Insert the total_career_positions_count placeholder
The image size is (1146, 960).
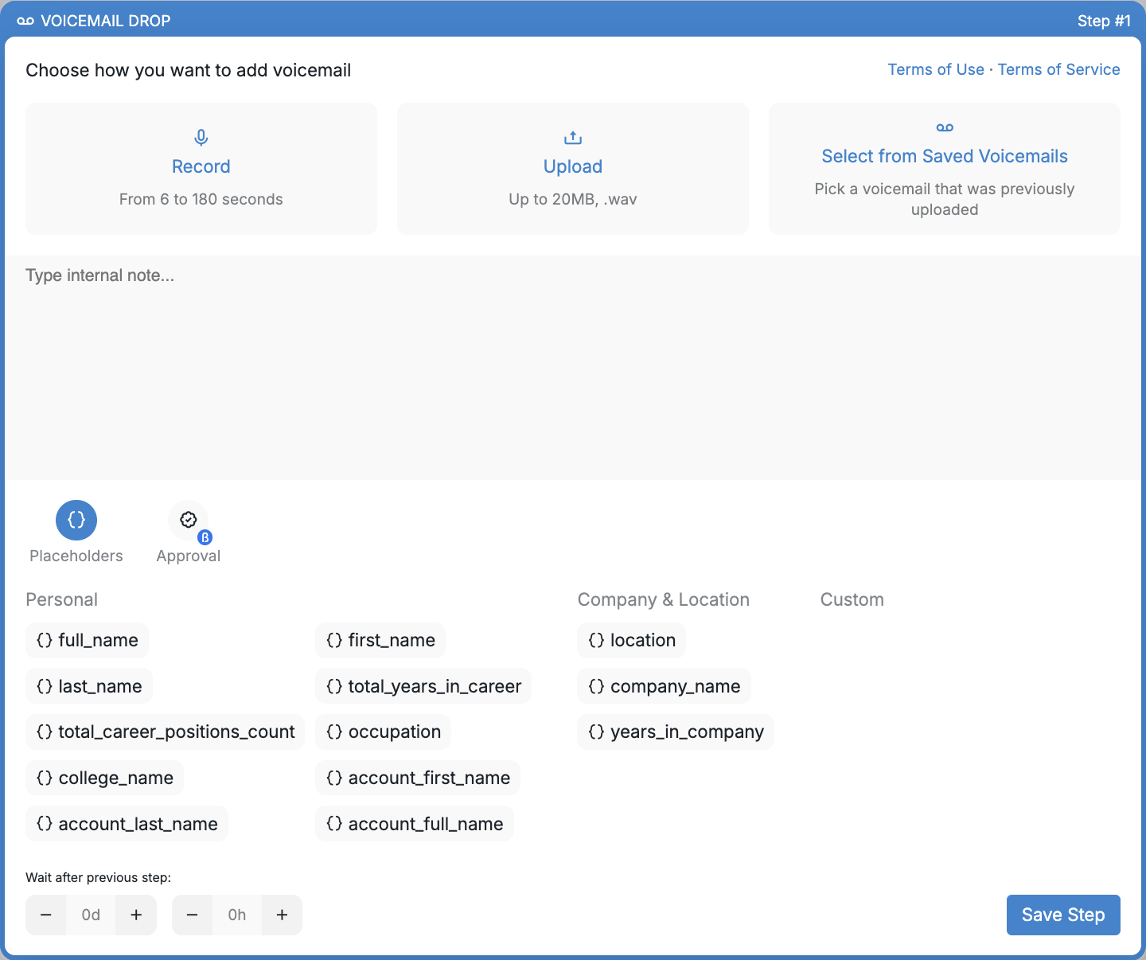point(166,732)
